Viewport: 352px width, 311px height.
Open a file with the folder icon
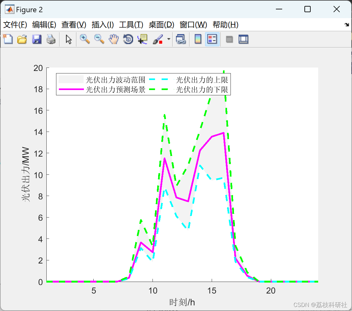(22, 39)
